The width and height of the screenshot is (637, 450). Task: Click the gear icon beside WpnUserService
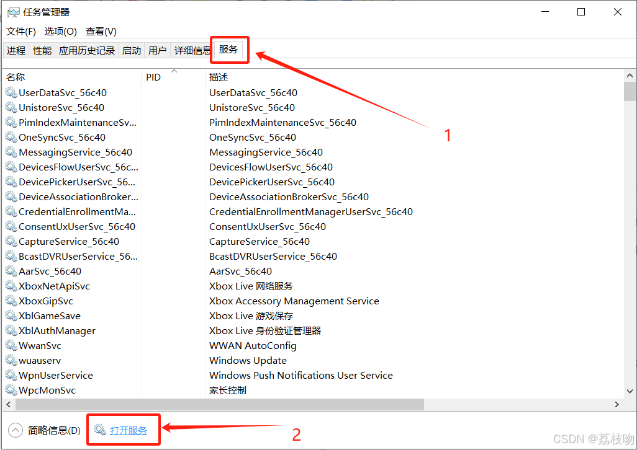coord(11,375)
